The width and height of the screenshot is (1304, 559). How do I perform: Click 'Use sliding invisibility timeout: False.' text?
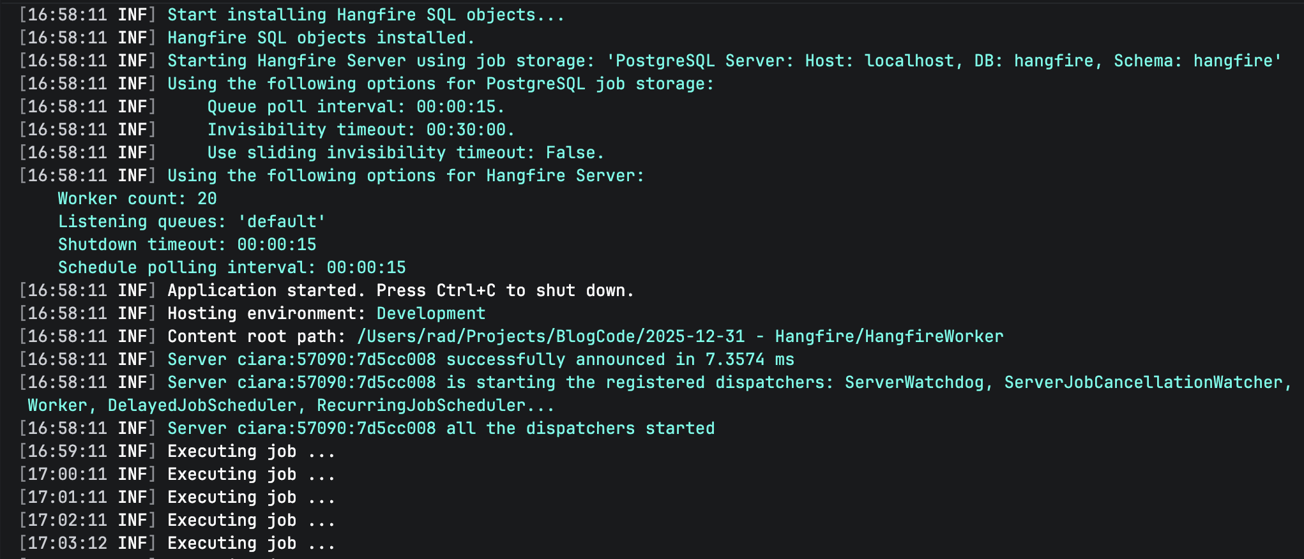point(405,153)
